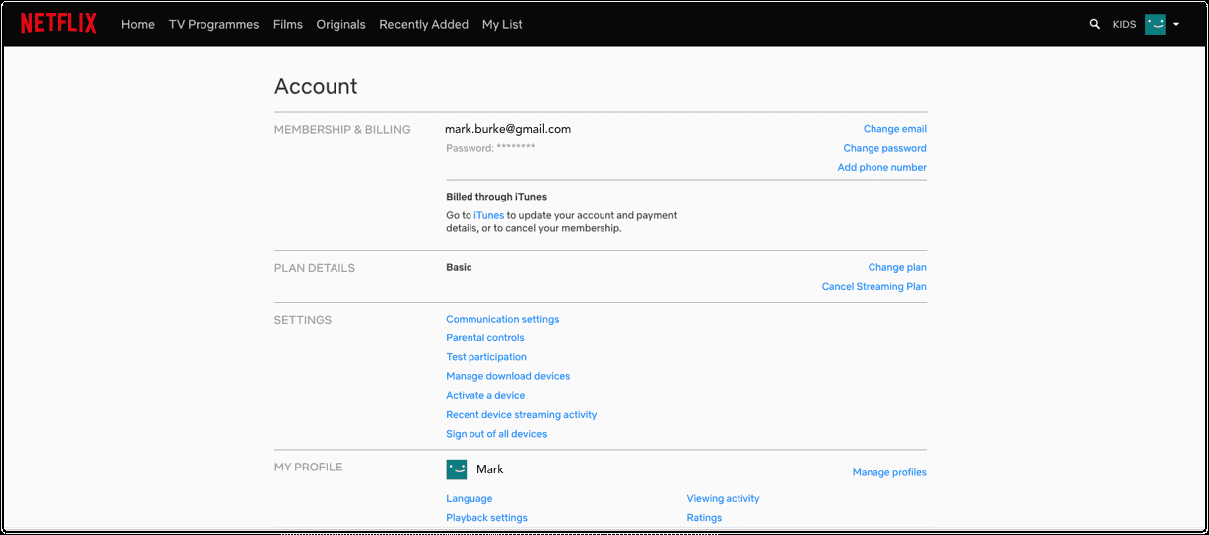View Recent device streaming activity
Image resolution: width=1209 pixels, height=535 pixels.
tap(521, 414)
